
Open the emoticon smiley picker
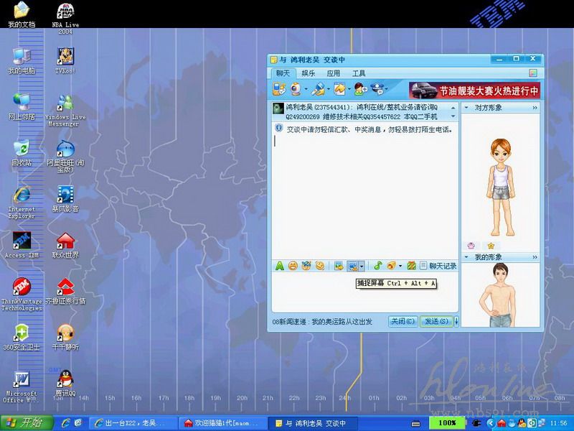[x=293, y=266]
